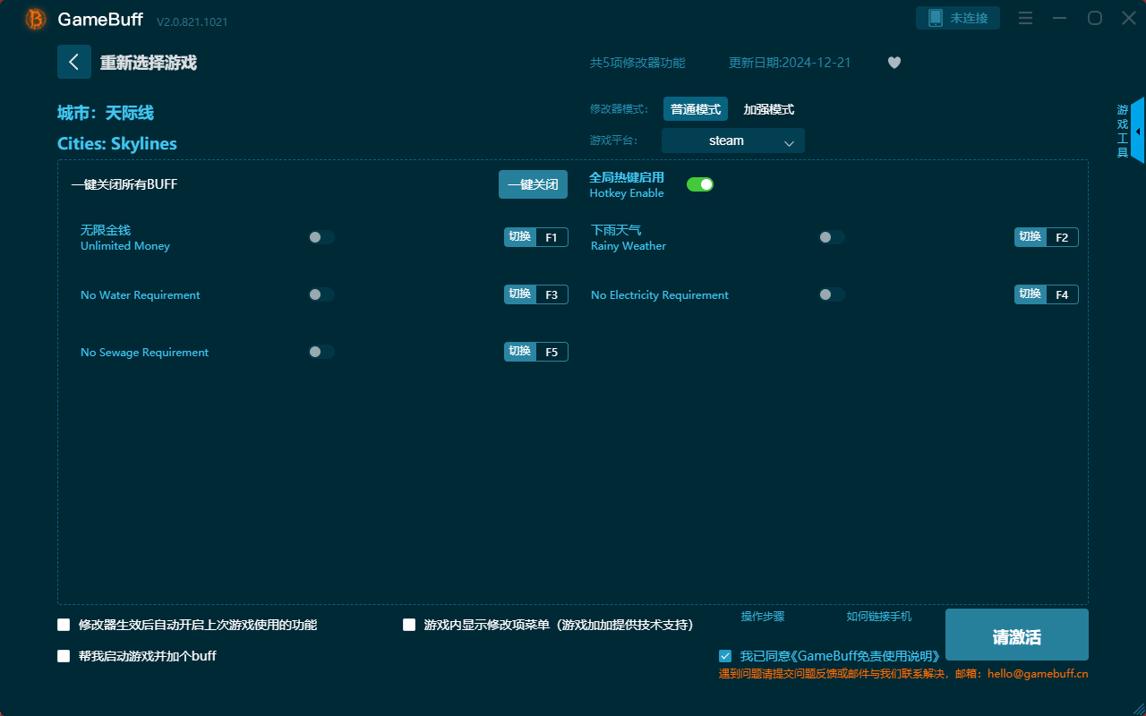Enable the 游戏内显示修改项菜单 checkbox
Viewport: 1146px width, 716px height.
(x=409, y=625)
